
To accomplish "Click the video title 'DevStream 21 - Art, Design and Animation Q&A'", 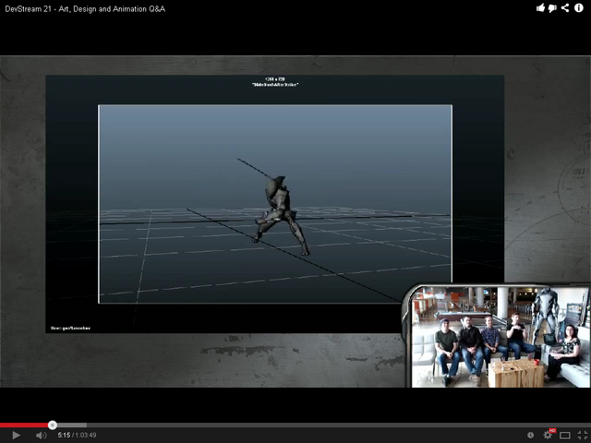I will 85,8.
